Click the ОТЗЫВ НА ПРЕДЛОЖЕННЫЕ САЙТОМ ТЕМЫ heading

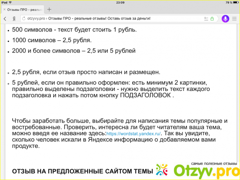82,171
